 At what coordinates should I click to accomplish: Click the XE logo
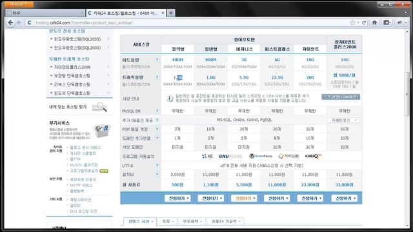pyautogui.click(x=207, y=156)
